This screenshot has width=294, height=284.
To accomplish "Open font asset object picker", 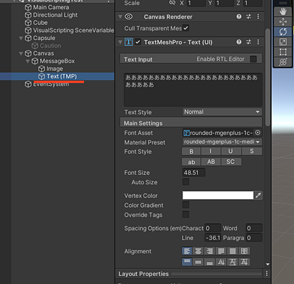I will (258, 132).
